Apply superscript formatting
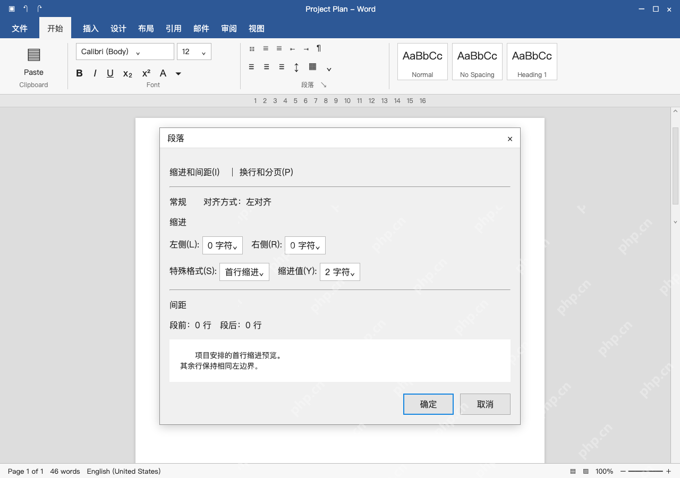This screenshot has height=478, width=680. 146,73
